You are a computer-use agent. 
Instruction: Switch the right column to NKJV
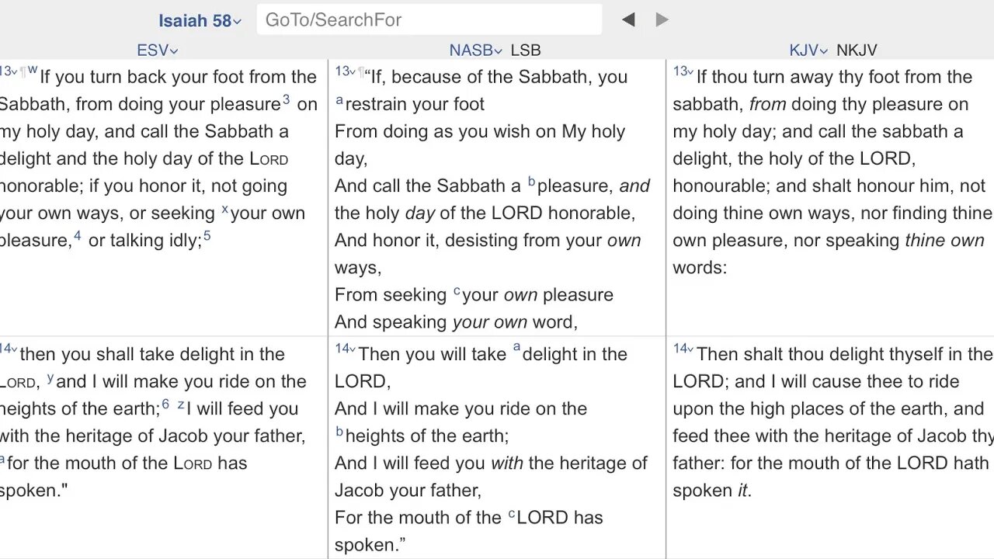[857, 50]
